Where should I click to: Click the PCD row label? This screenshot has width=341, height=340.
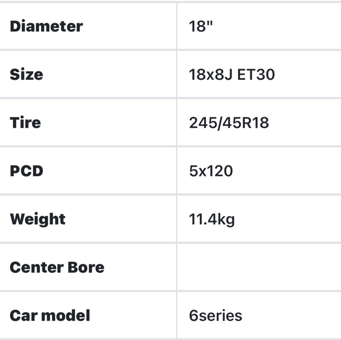(27, 171)
